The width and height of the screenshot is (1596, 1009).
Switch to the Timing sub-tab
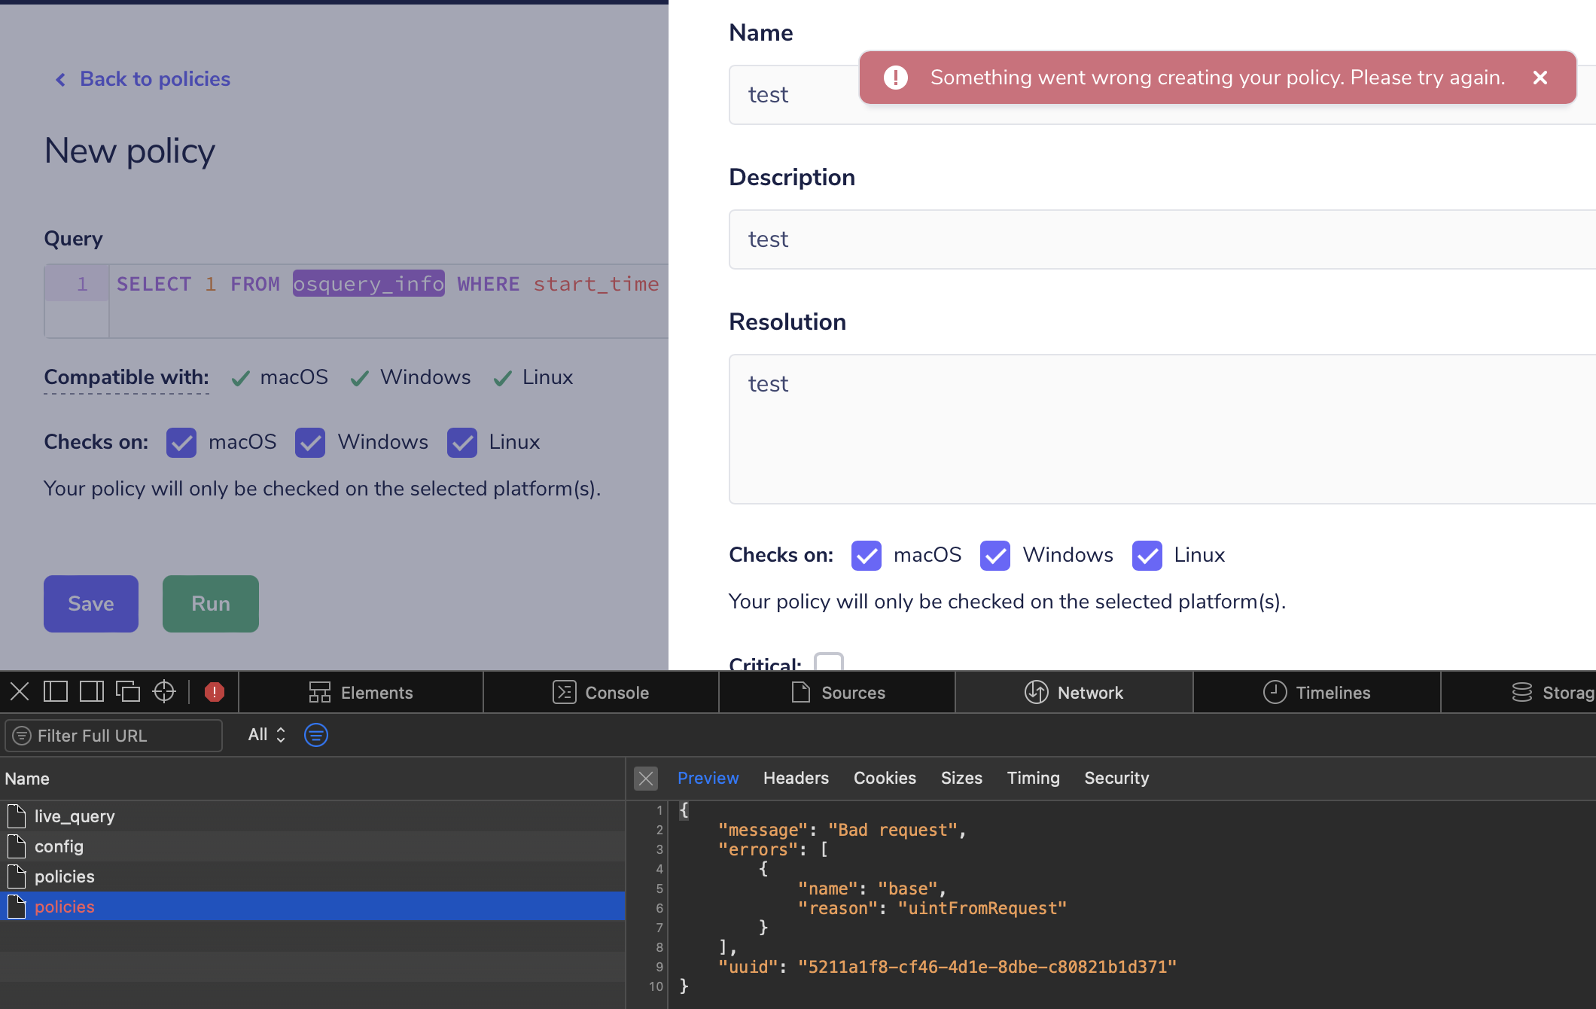(1033, 778)
